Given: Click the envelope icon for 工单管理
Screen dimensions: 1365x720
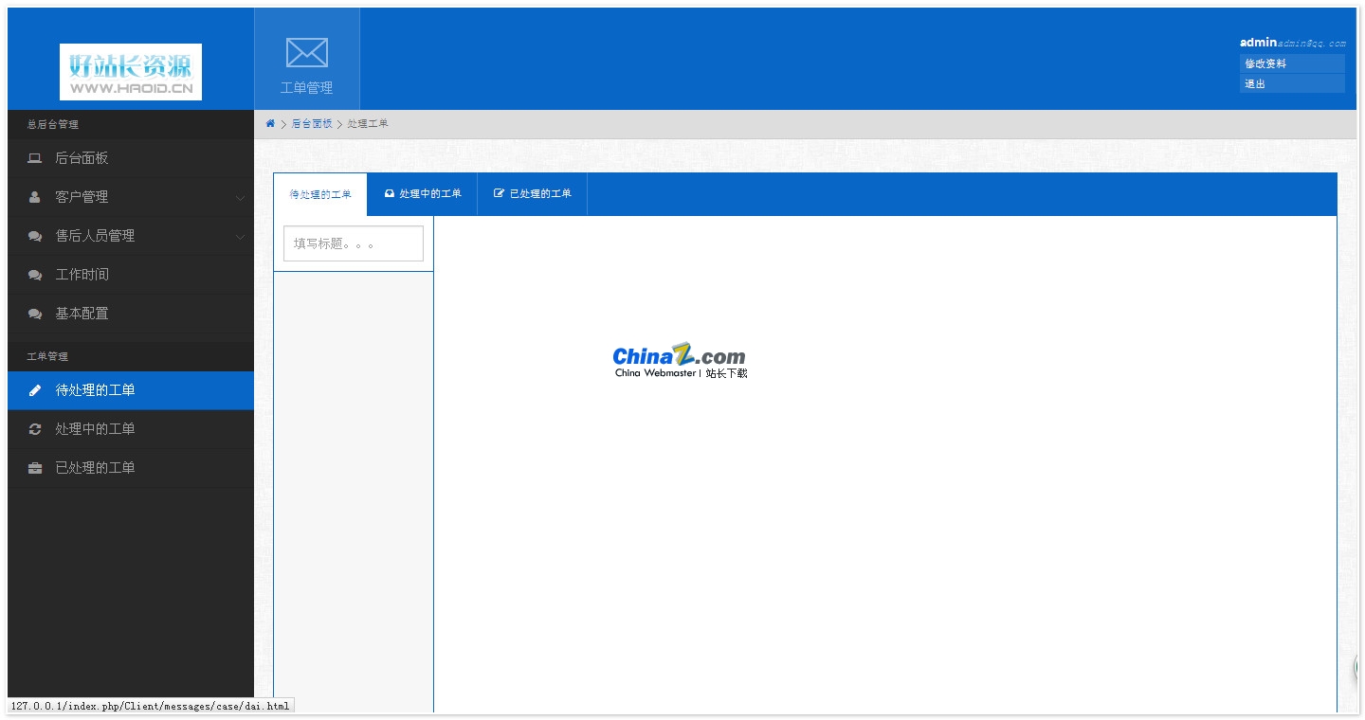Looking at the screenshot, I should point(307,53).
